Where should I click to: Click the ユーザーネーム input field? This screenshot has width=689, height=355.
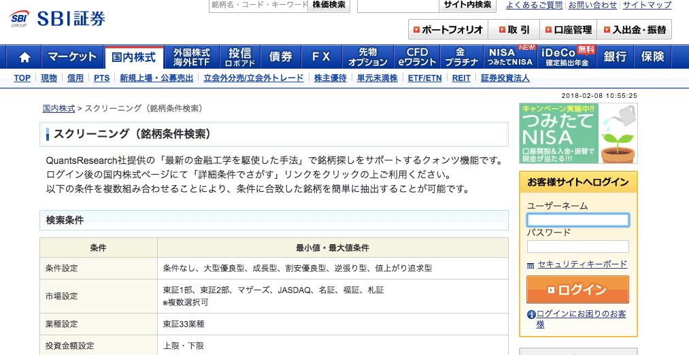(577, 220)
